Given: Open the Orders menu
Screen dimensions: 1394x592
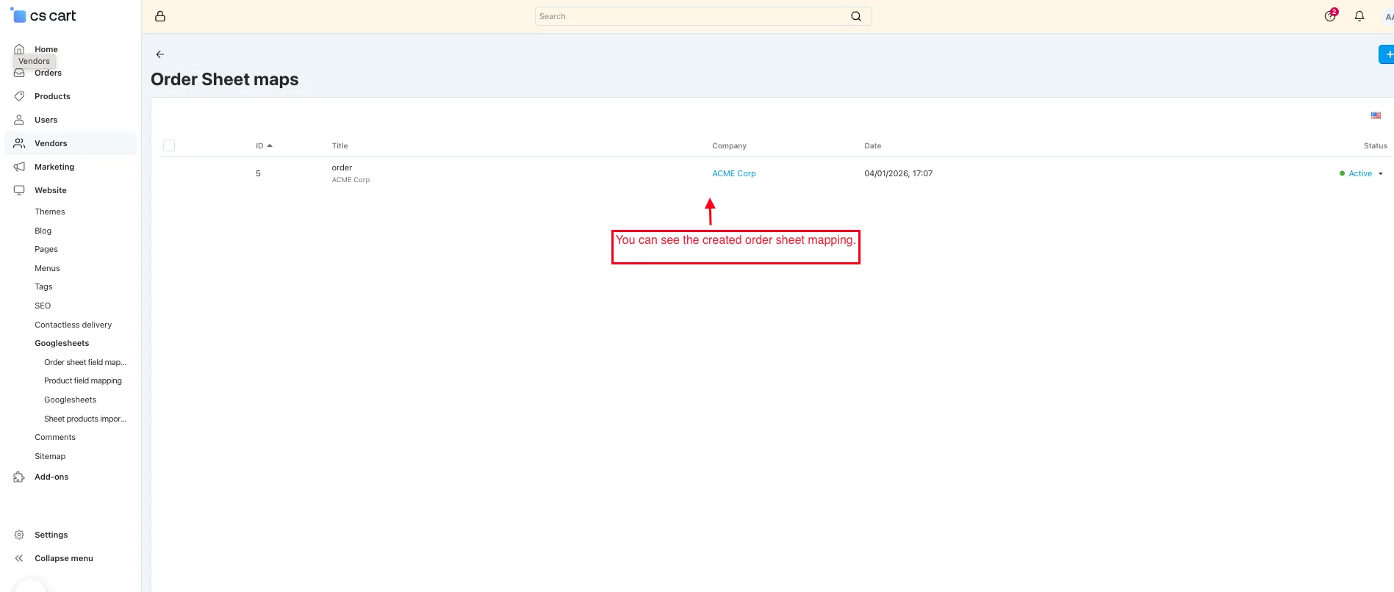Looking at the screenshot, I should pyautogui.click(x=48, y=73).
